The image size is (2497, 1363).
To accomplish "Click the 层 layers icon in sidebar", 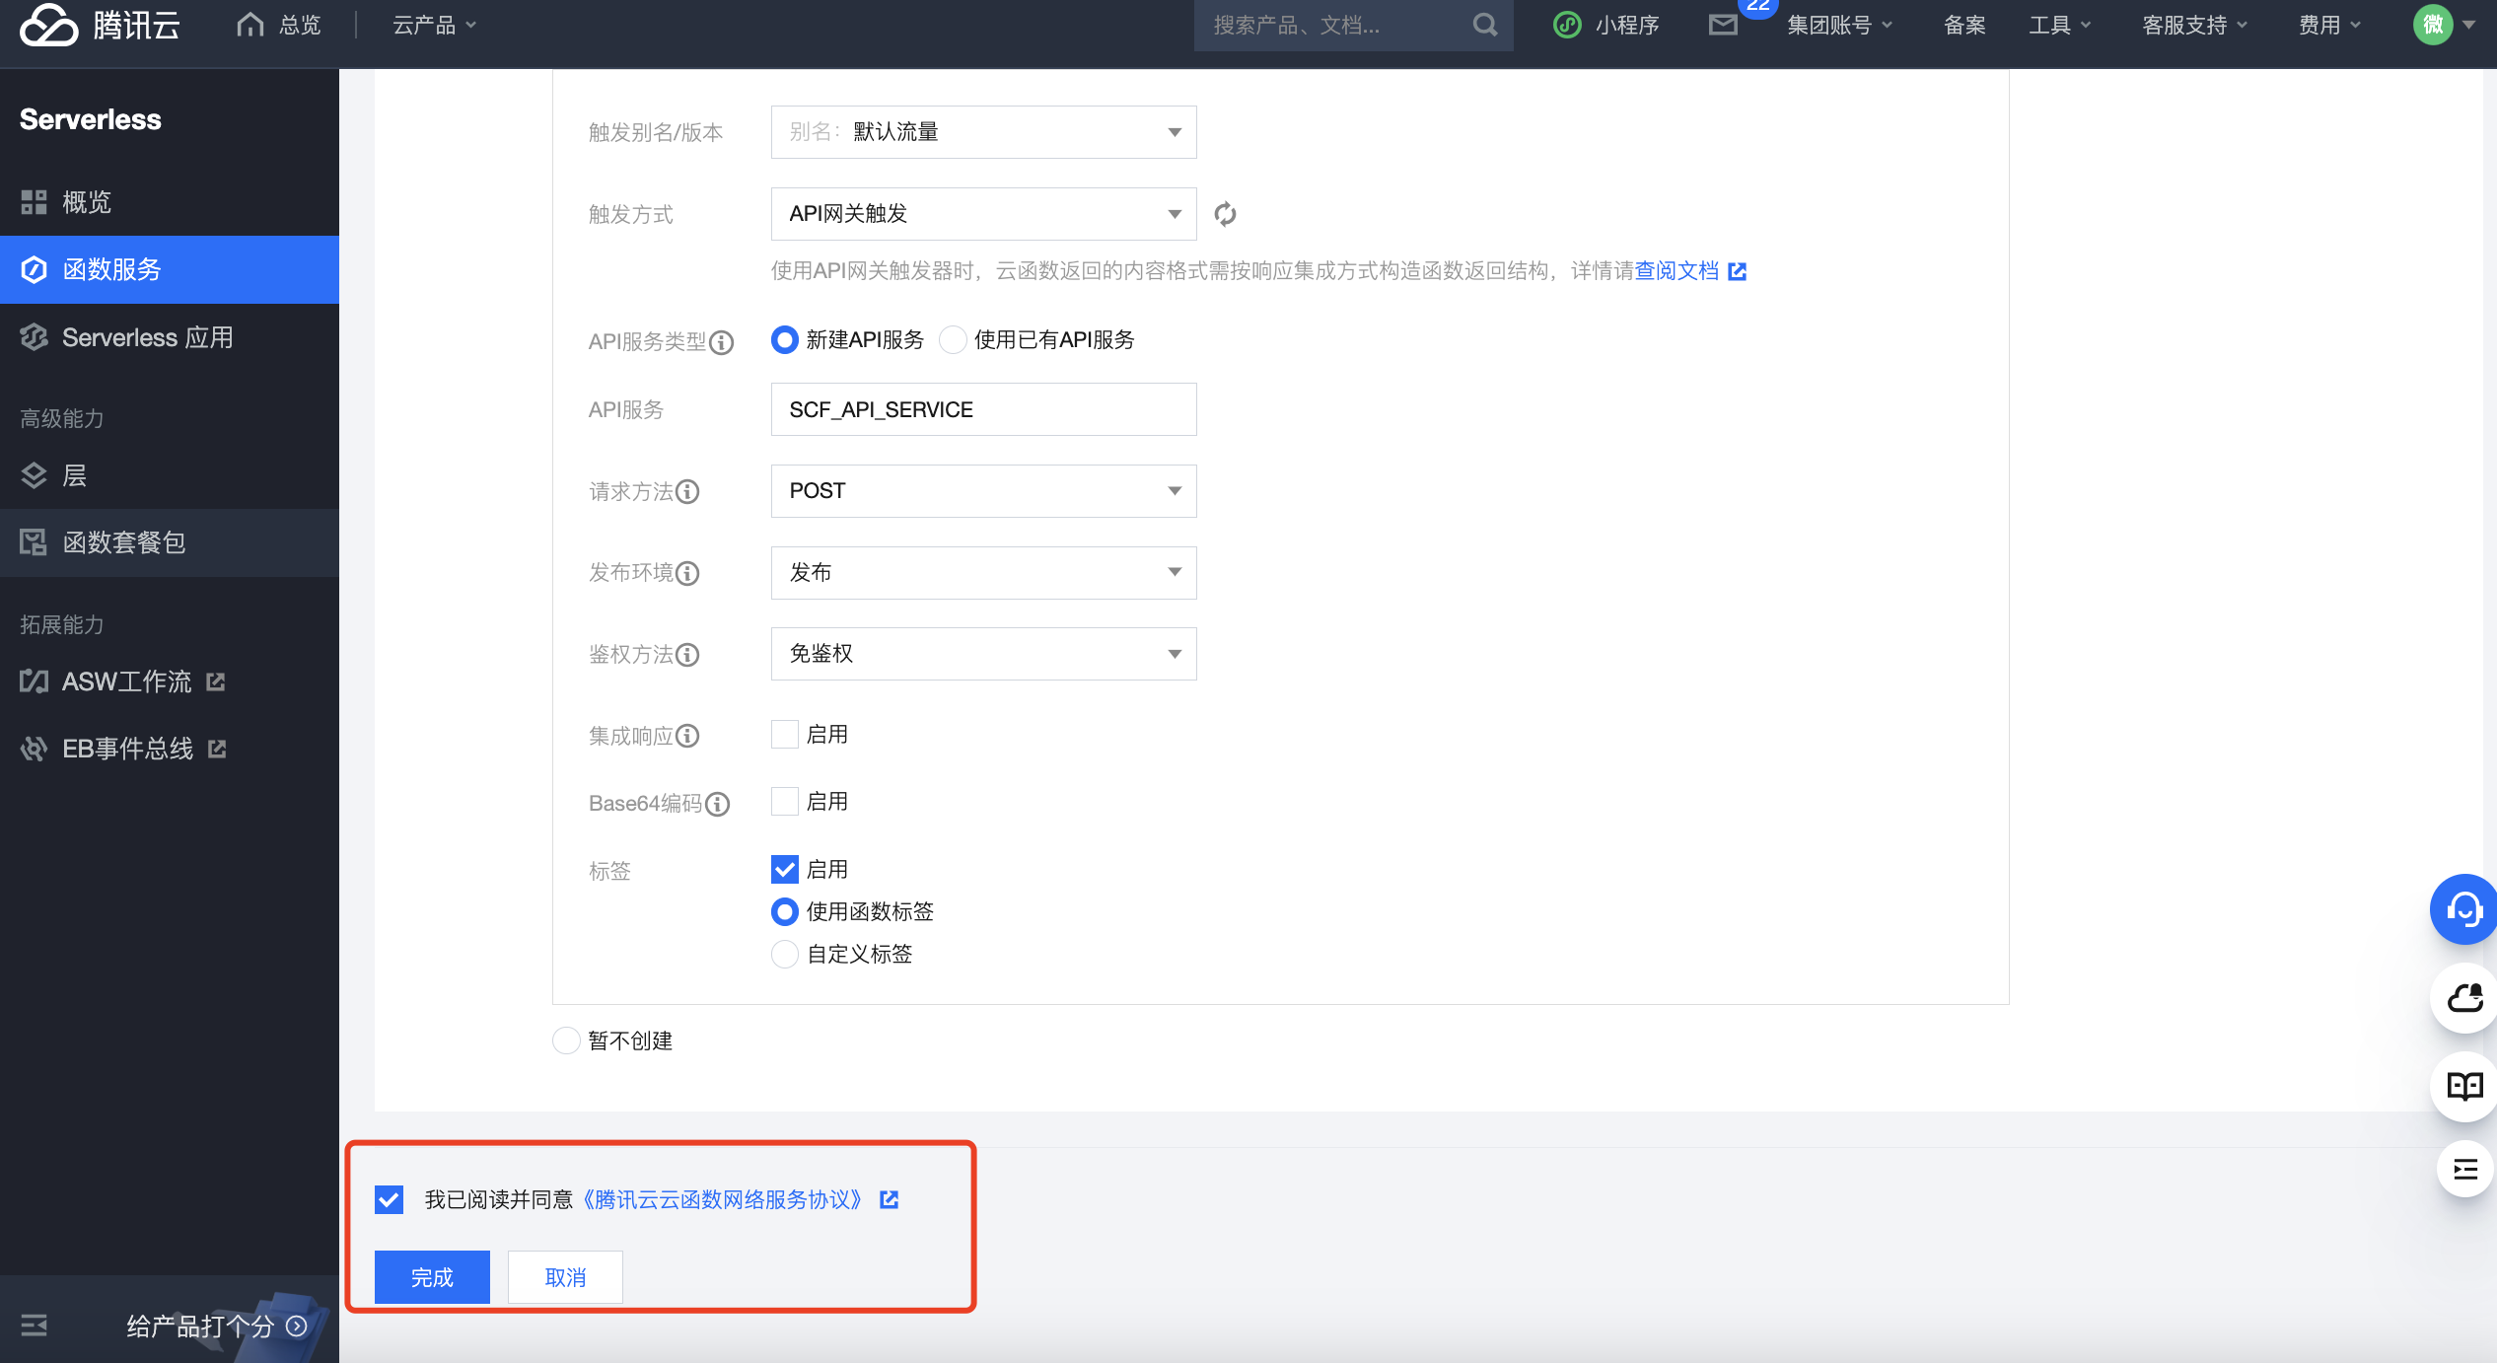I will coord(35,475).
